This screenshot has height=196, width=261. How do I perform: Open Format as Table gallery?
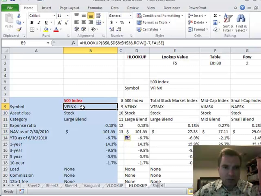click(x=153, y=23)
